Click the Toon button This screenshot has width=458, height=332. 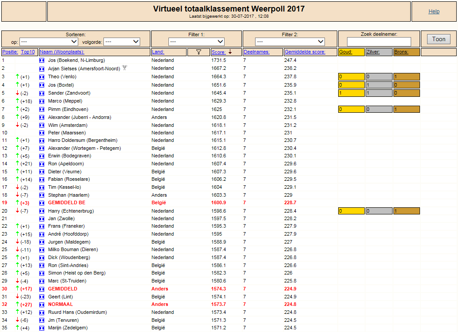click(x=439, y=39)
